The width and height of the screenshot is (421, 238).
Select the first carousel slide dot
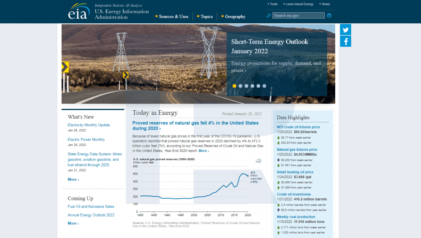234,86
